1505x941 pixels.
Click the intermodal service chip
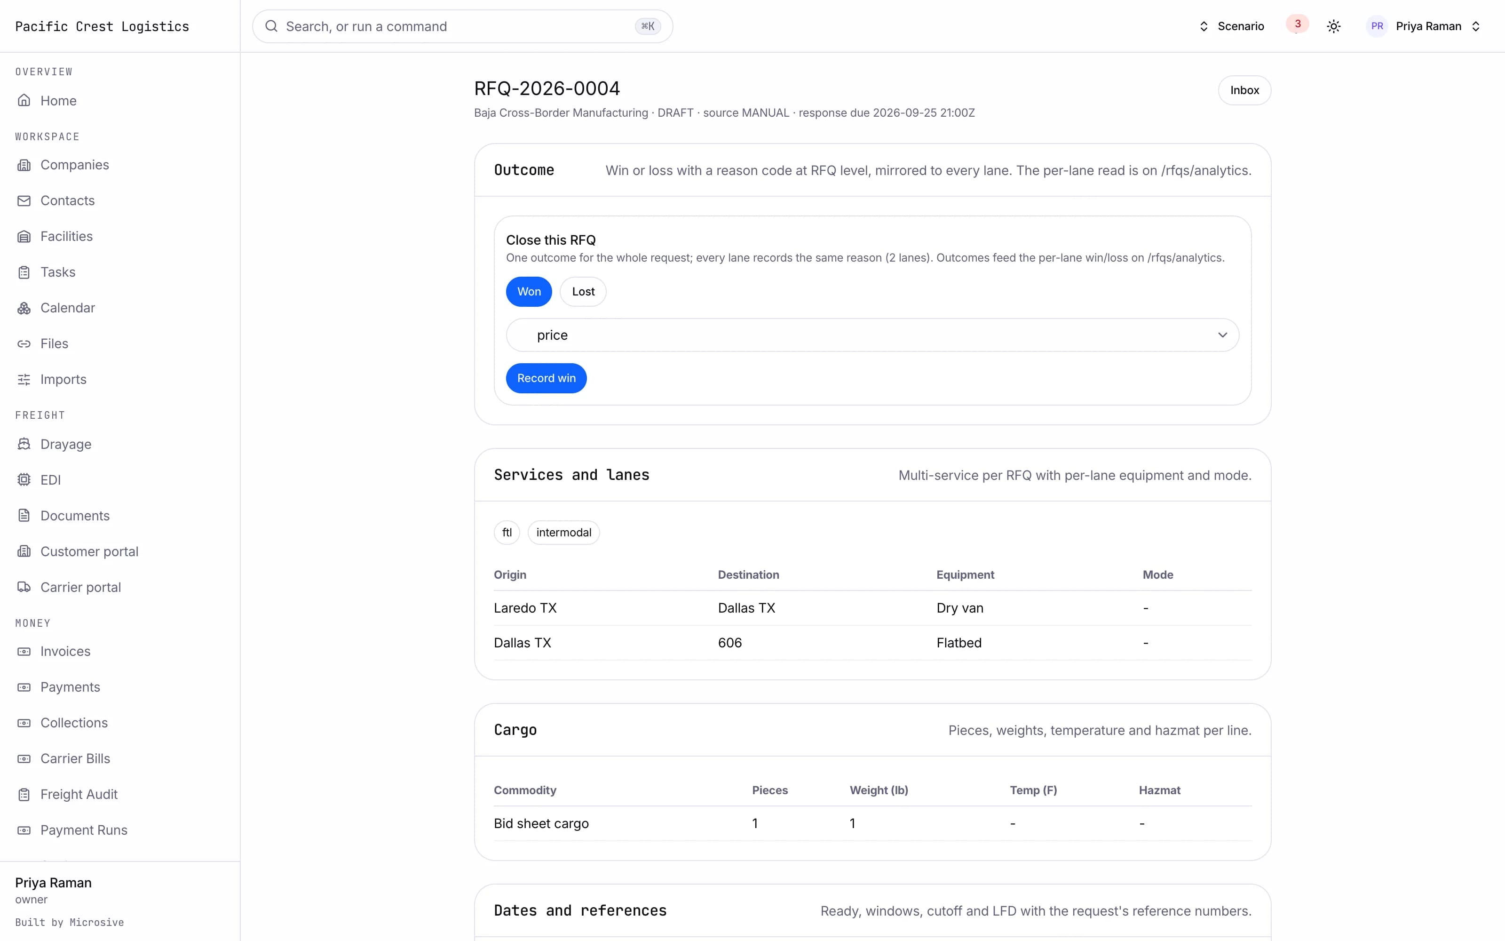click(563, 533)
